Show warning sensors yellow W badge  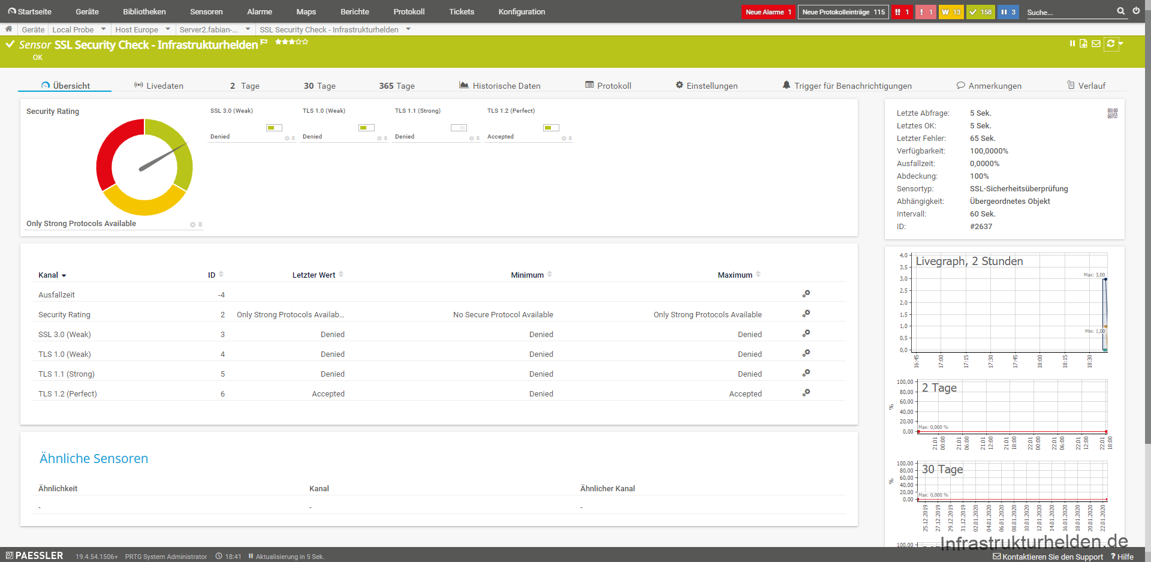pos(951,12)
